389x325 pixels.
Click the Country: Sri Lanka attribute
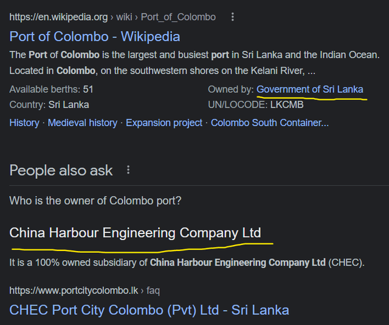pyautogui.click(x=49, y=105)
